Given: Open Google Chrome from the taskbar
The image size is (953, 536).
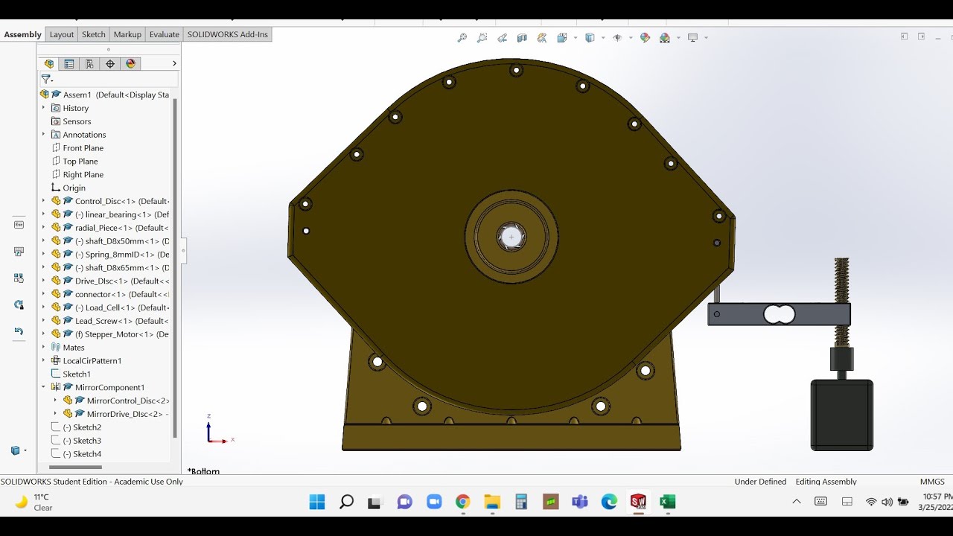Looking at the screenshot, I should (x=462, y=502).
